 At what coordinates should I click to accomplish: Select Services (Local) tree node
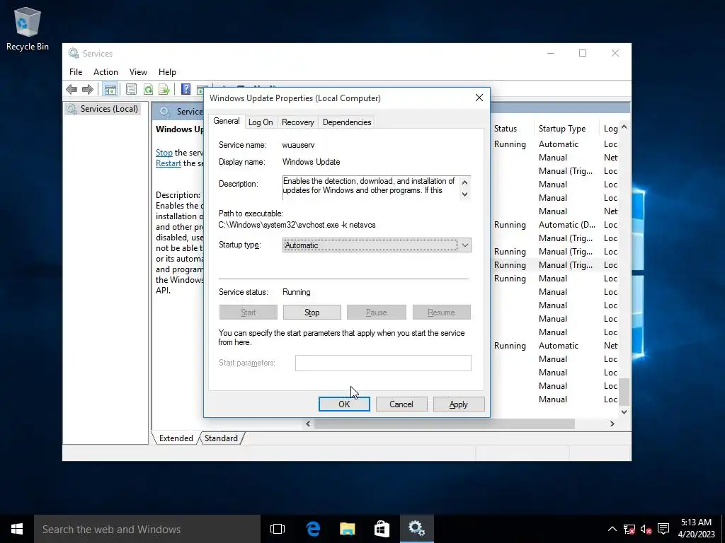[103, 108]
